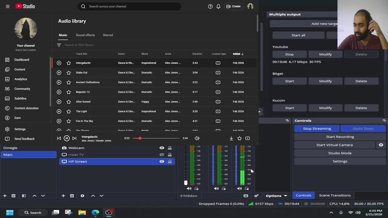Open the YouTube Studio help icon
Image resolution: width=388 pixels, height=218 pixels.
210,6
